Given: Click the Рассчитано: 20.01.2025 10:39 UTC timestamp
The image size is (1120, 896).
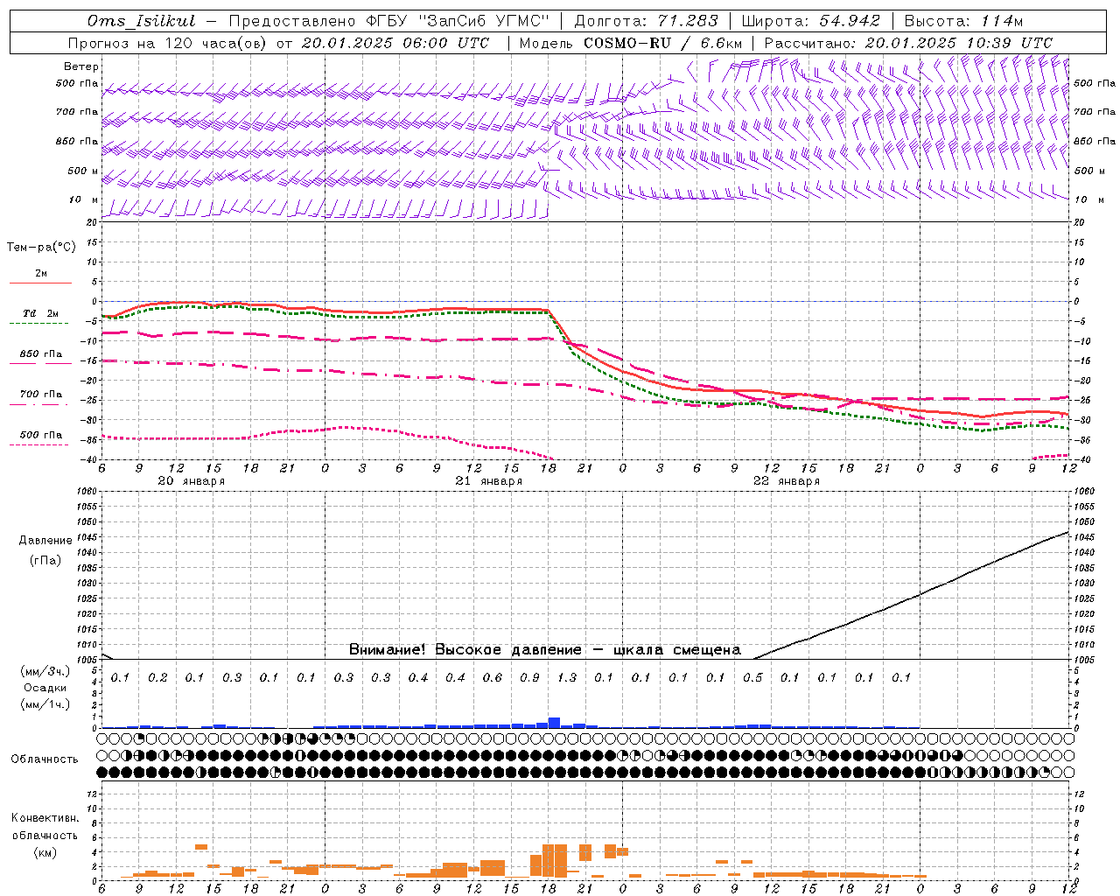Looking at the screenshot, I should [908, 43].
